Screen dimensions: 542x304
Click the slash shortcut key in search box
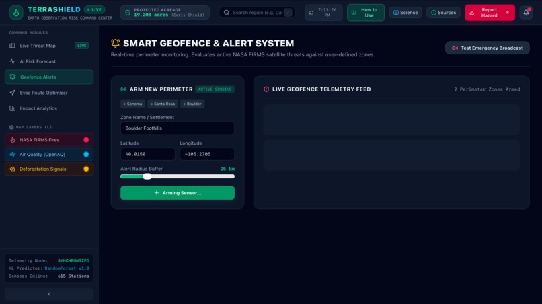tap(288, 13)
